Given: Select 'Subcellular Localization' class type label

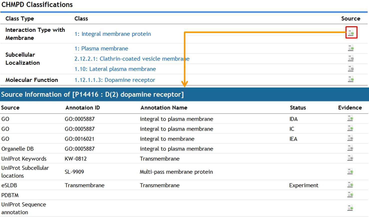Looking at the screenshot, I should [22, 58].
